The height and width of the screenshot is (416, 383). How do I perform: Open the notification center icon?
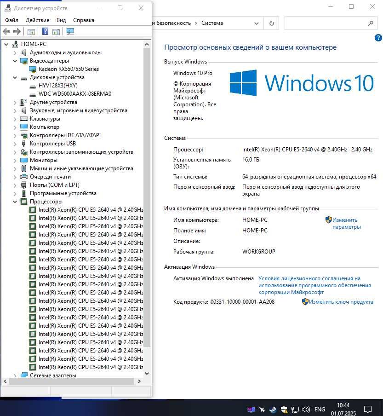(x=368, y=410)
